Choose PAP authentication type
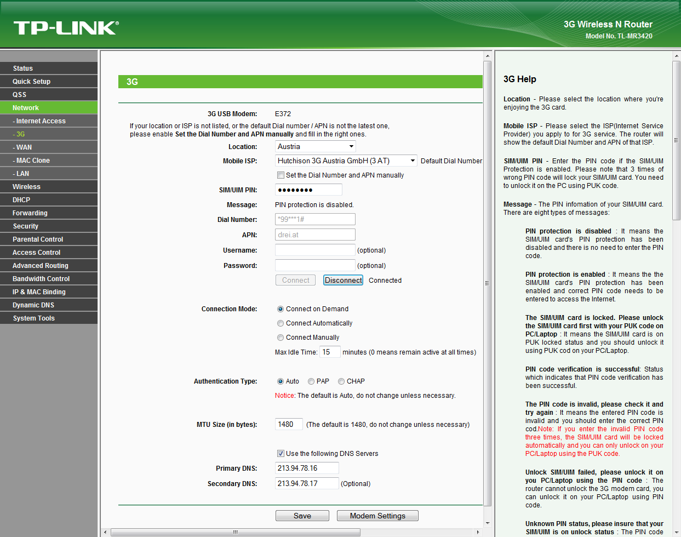 tap(311, 381)
